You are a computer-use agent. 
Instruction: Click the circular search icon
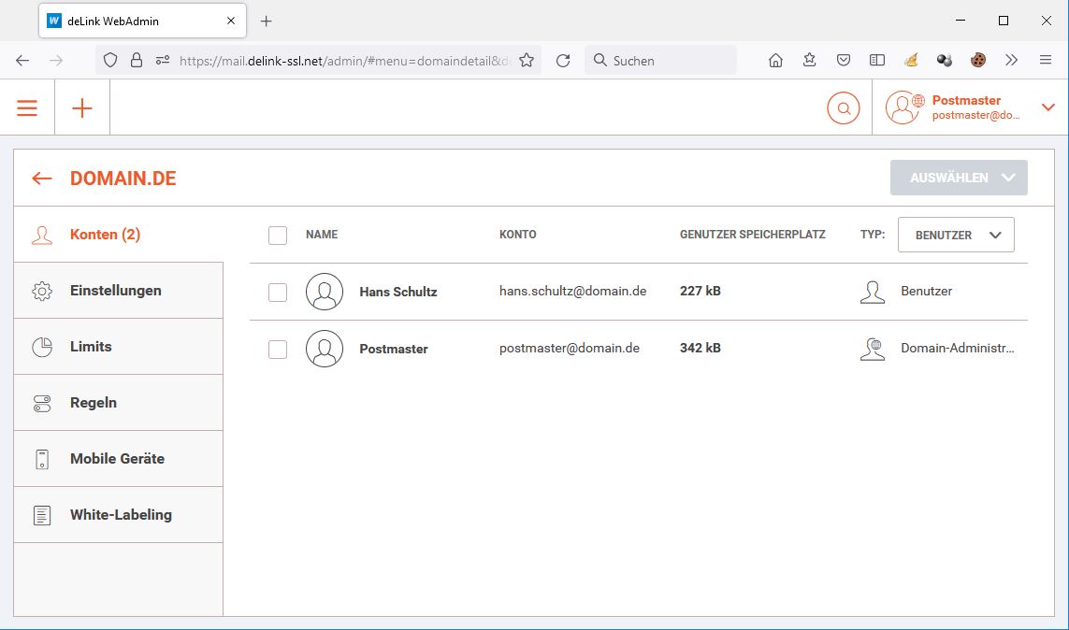pyautogui.click(x=843, y=108)
